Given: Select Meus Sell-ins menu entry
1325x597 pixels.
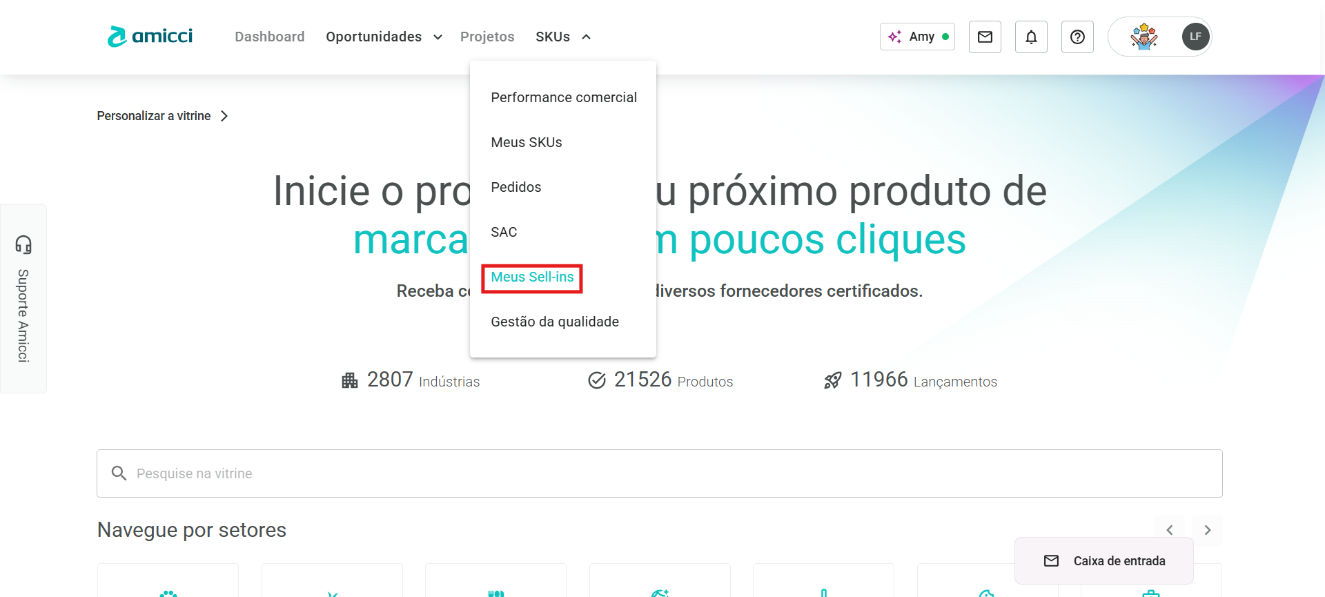Looking at the screenshot, I should click(532, 277).
